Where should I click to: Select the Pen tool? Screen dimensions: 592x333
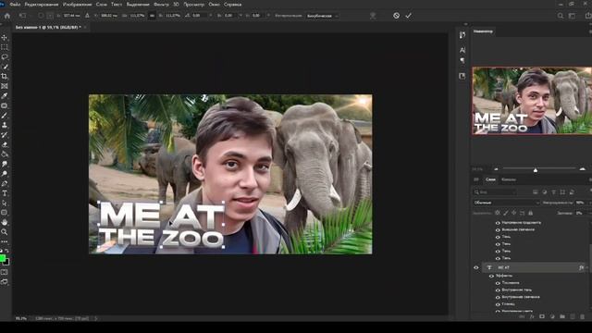(x=5, y=183)
